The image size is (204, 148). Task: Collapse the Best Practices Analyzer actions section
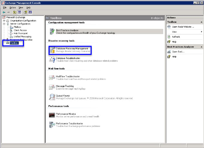tap(201, 47)
